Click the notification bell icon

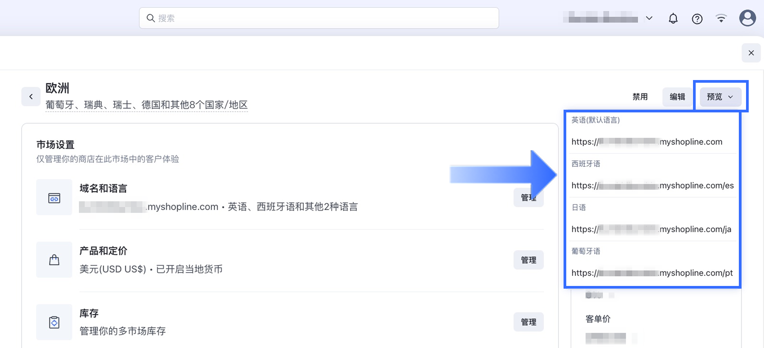673,18
